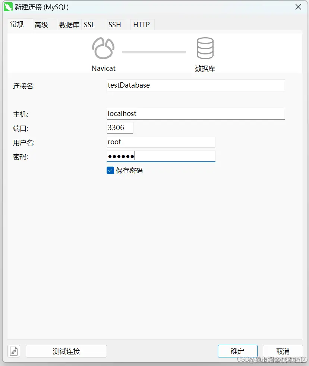Click the 主机 field showing localhost
Screen dimensions: 309x366
[196, 114]
